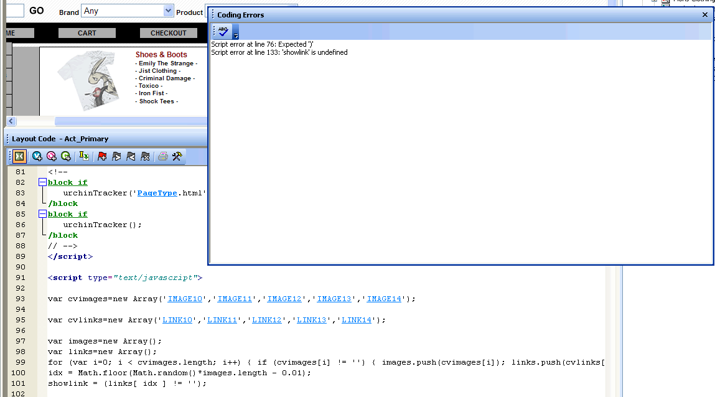The height and width of the screenshot is (397, 715).
Task: Open the hammer and wrench tools icon
Action: point(177,156)
